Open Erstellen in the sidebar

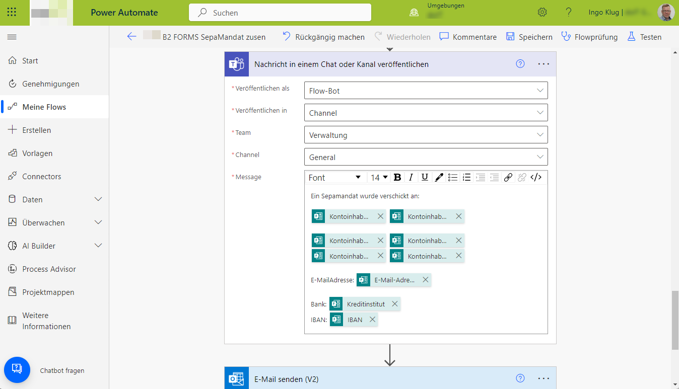pos(54,130)
